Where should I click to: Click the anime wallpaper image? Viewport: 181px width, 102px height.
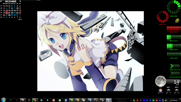pyautogui.click(x=90, y=51)
